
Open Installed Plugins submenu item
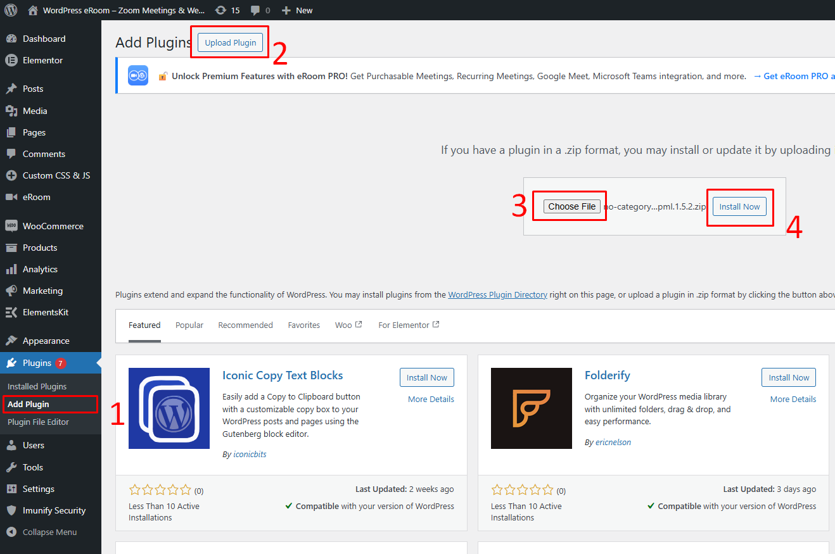[37, 386]
